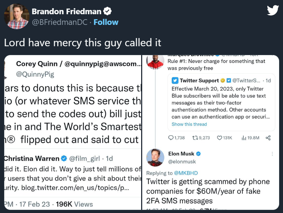The height and width of the screenshot is (213, 283).
Task: Follow Brandon Friedman
Action: pyautogui.click(x=106, y=22)
